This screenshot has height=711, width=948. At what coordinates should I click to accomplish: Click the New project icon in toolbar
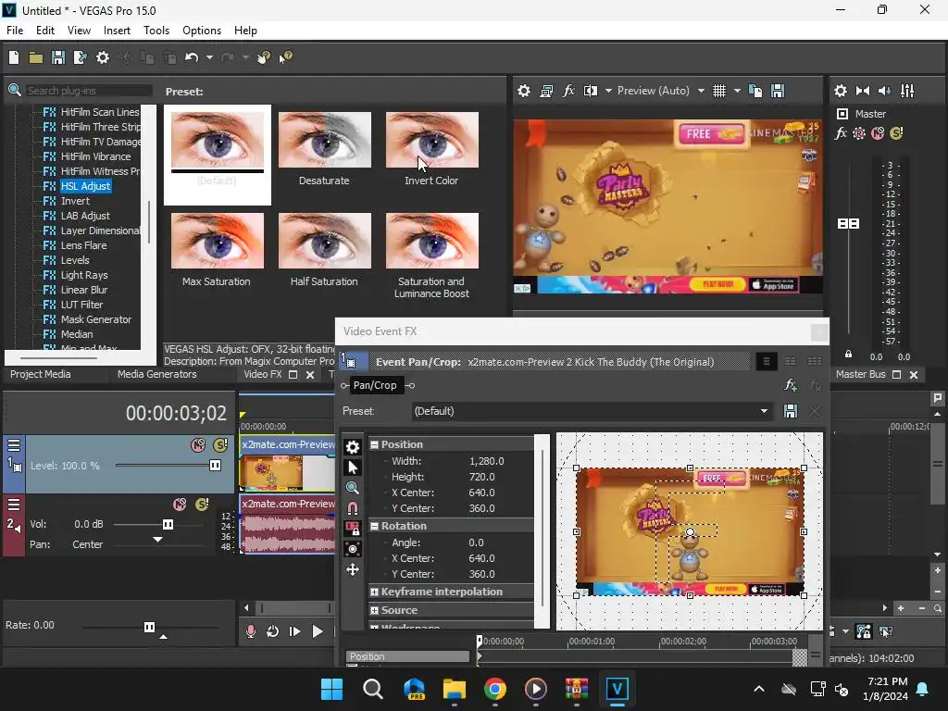click(x=14, y=57)
